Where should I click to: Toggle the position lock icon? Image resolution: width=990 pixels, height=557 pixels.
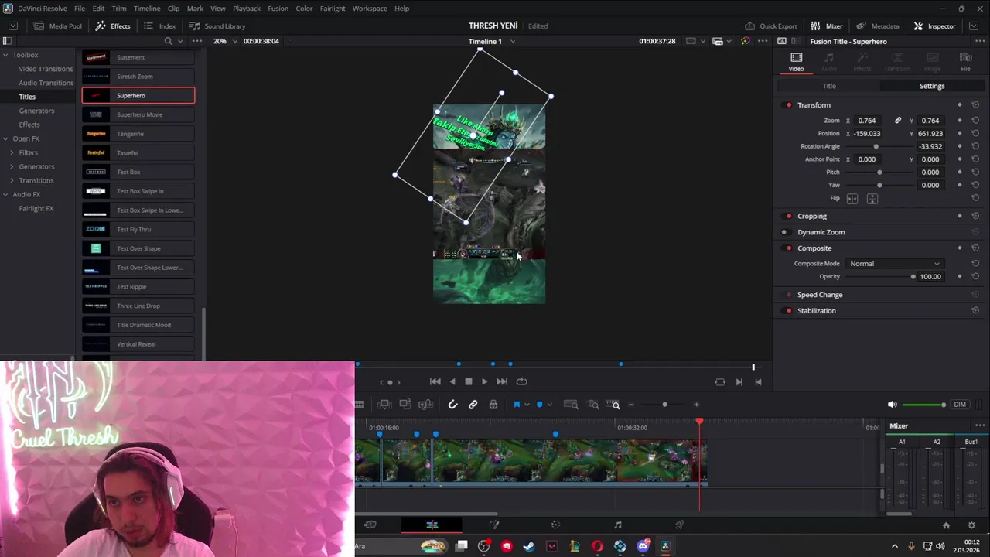(493, 405)
